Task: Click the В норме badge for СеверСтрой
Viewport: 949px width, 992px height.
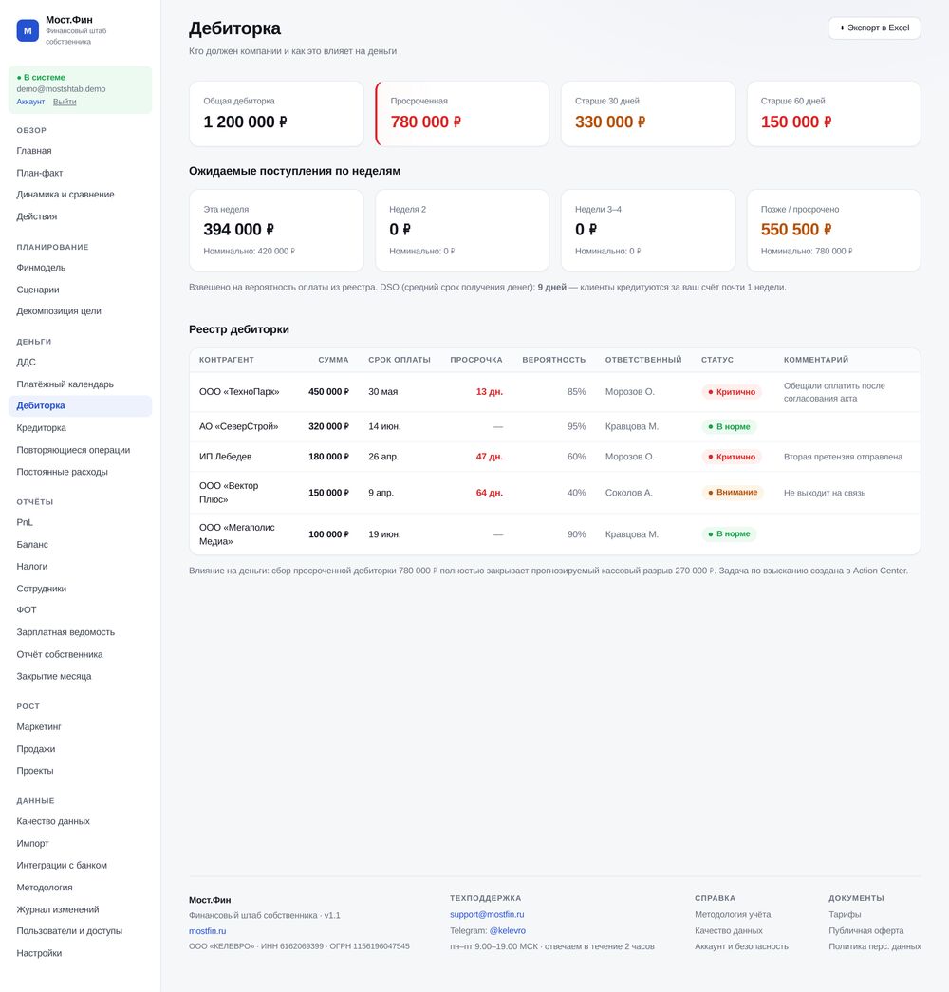Action: point(729,426)
